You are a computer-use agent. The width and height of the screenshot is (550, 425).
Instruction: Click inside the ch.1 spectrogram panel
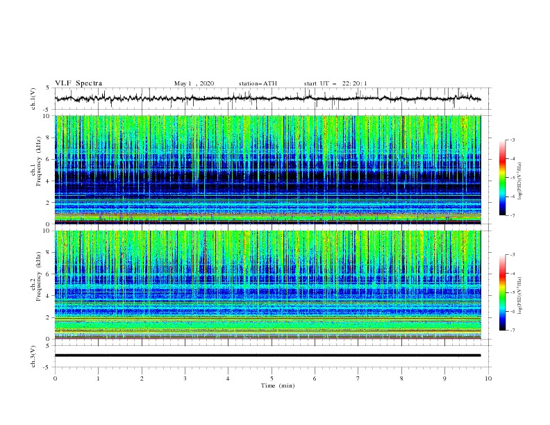[x=267, y=169]
